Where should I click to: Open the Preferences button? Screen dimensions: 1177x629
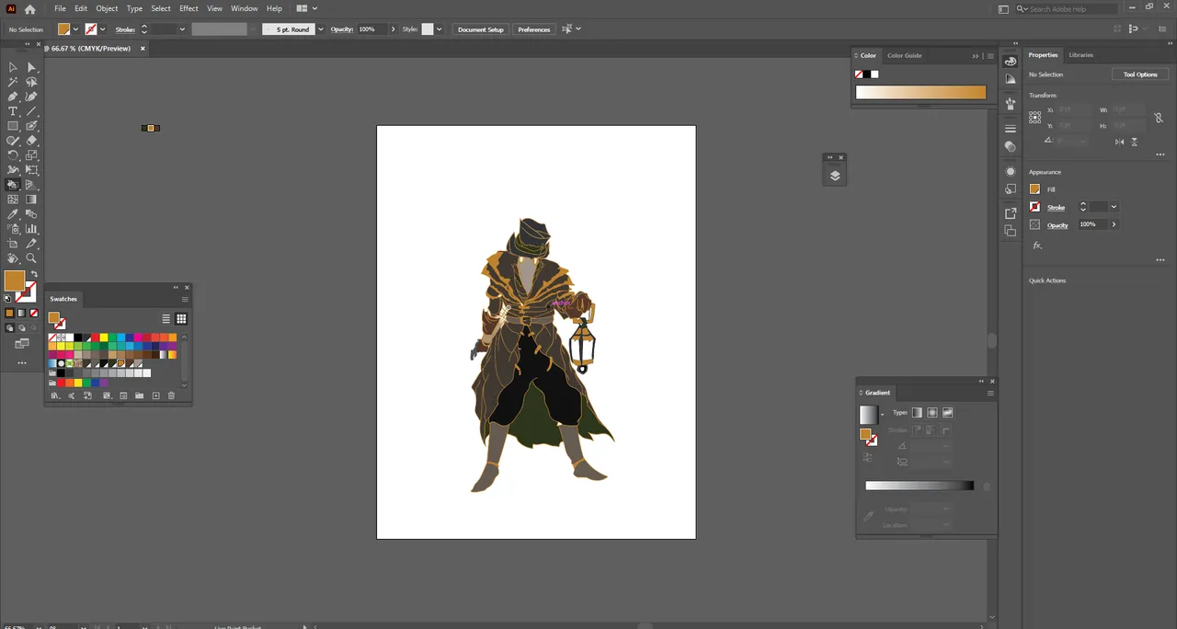tap(534, 29)
